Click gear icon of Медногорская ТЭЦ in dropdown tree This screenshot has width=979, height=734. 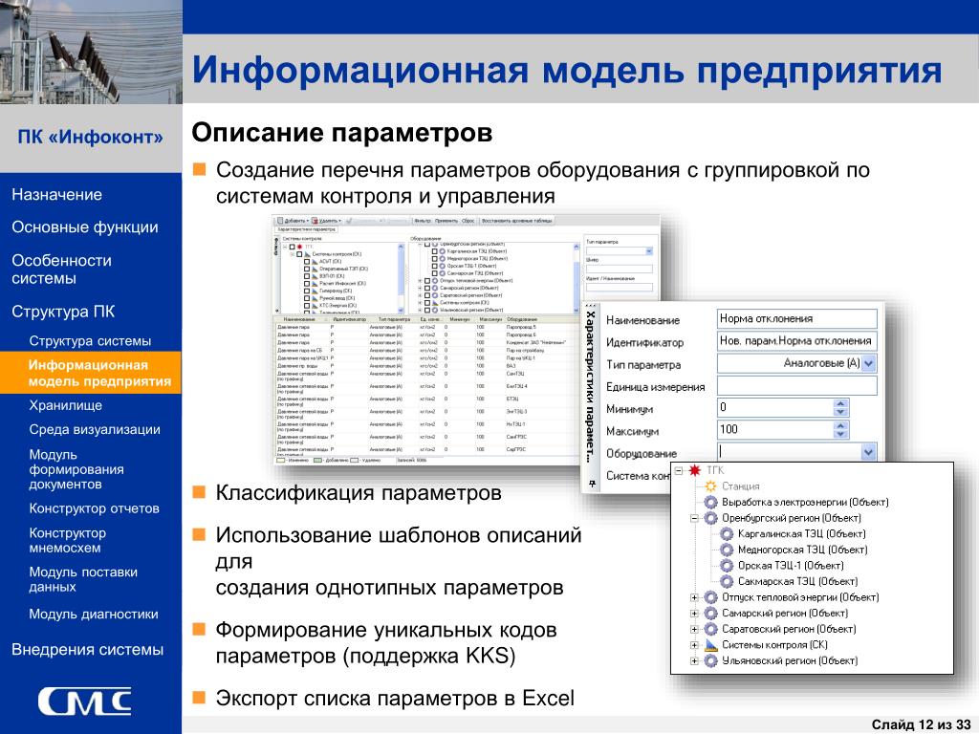pos(727,550)
